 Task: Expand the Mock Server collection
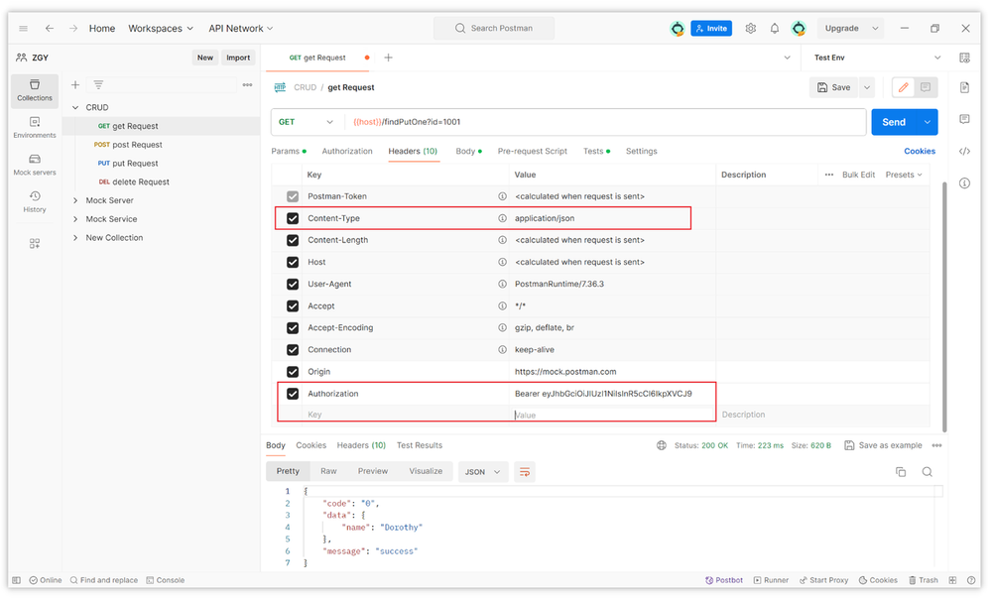[75, 200]
